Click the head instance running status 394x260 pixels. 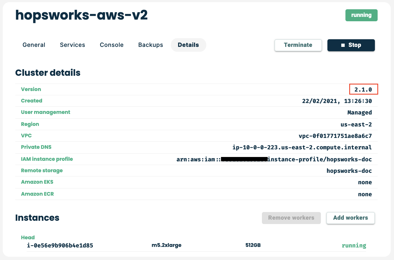(x=354, y=246)
